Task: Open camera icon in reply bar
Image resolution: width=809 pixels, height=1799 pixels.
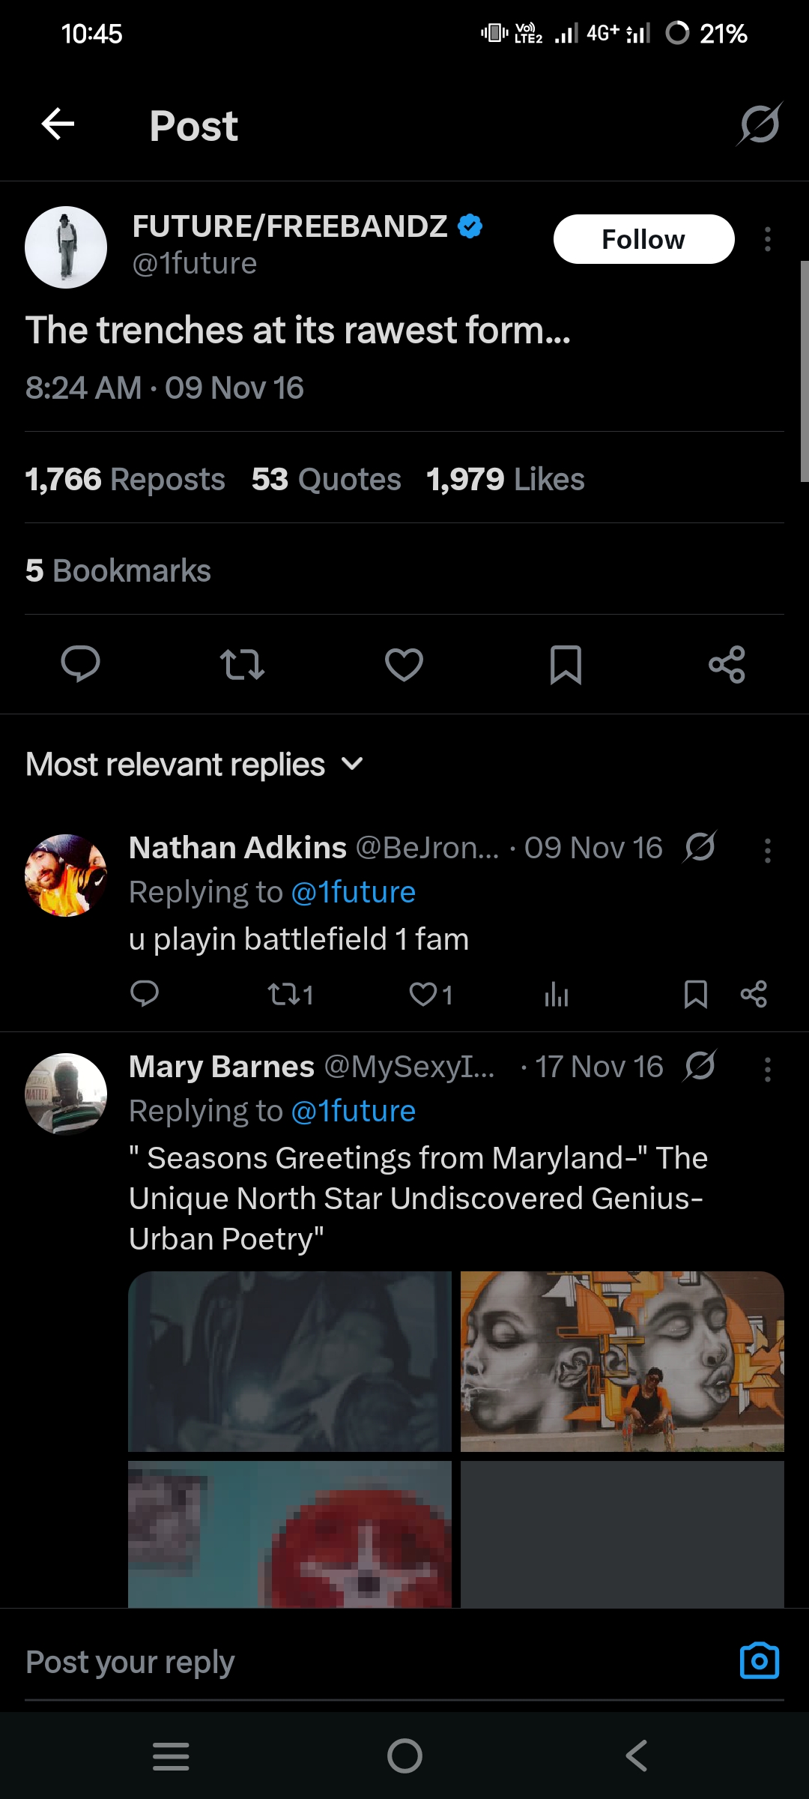Action: coord(759,1661)
